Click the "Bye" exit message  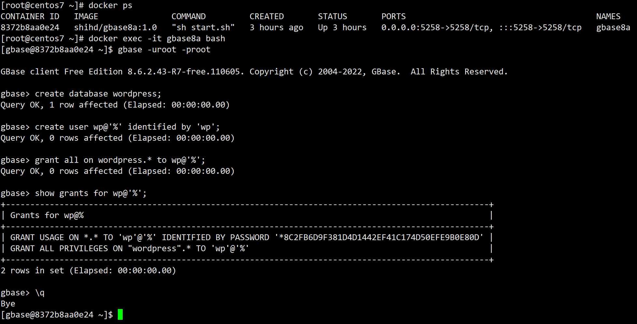8,304
